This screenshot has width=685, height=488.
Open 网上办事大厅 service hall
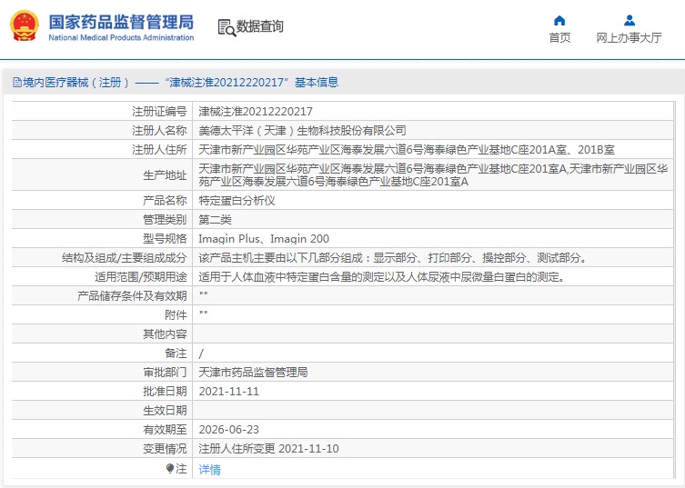(630, 38)
